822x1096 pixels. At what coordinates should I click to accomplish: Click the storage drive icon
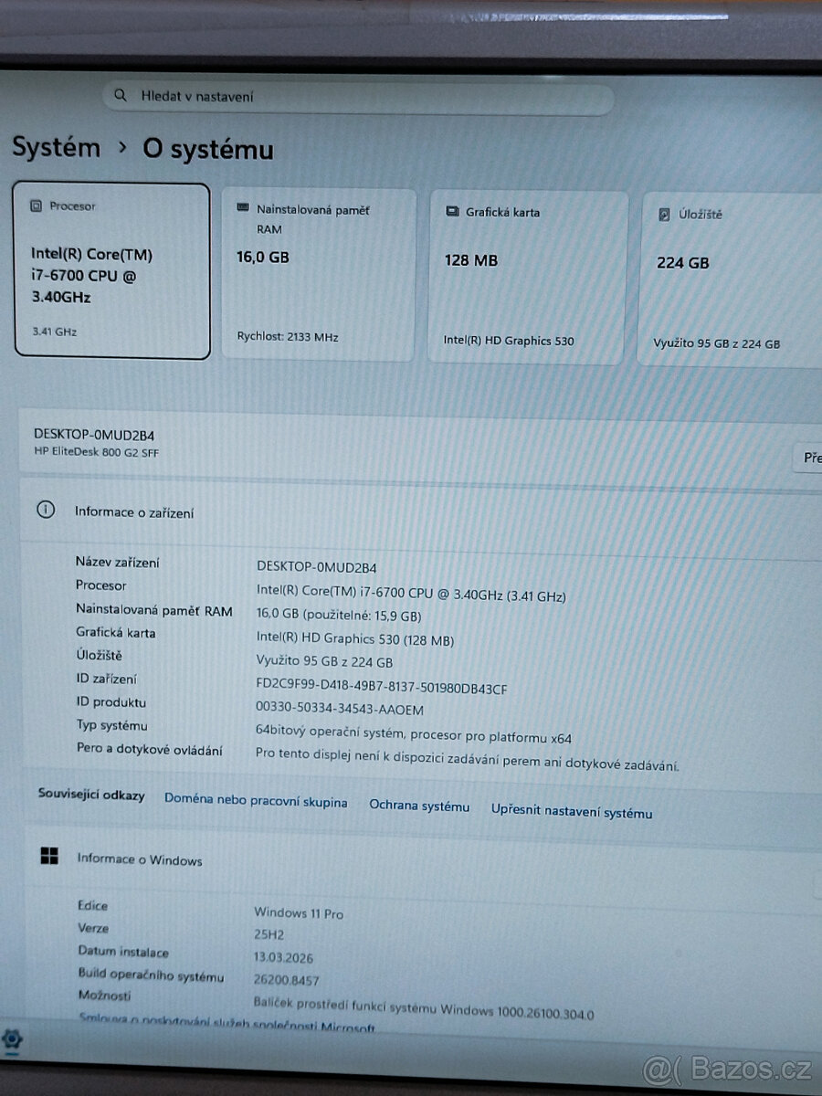(x=664, y=215)
